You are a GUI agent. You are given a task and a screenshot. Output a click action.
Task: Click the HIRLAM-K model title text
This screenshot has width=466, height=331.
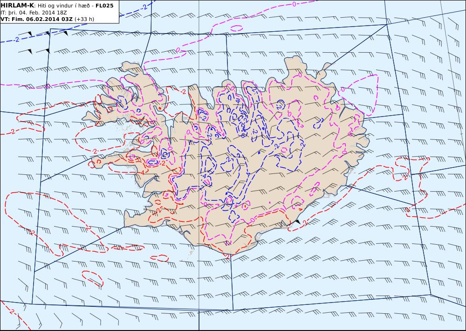[17, 5]
